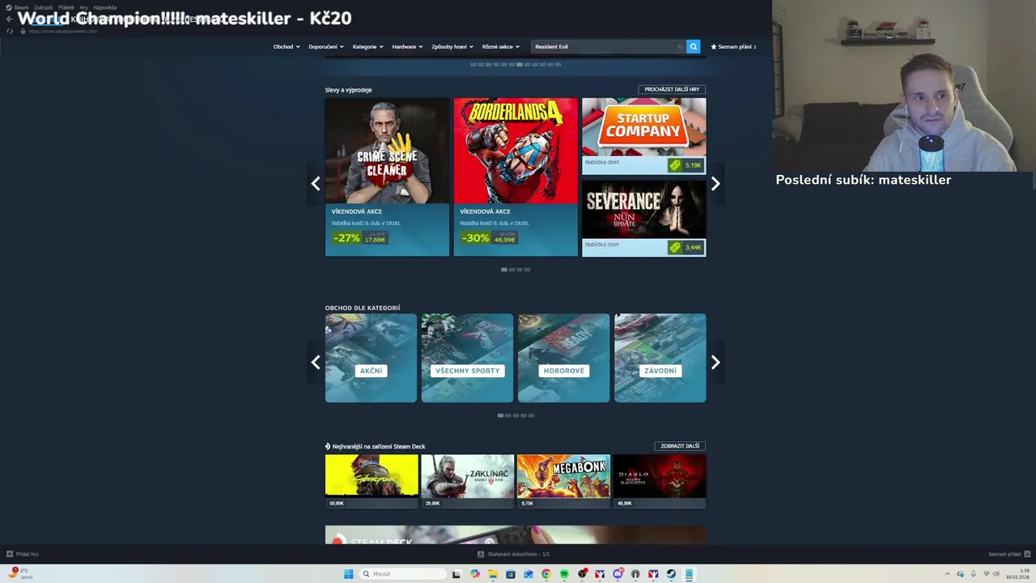Show previous Obchod dle kategorií categories

click(316, 362)
